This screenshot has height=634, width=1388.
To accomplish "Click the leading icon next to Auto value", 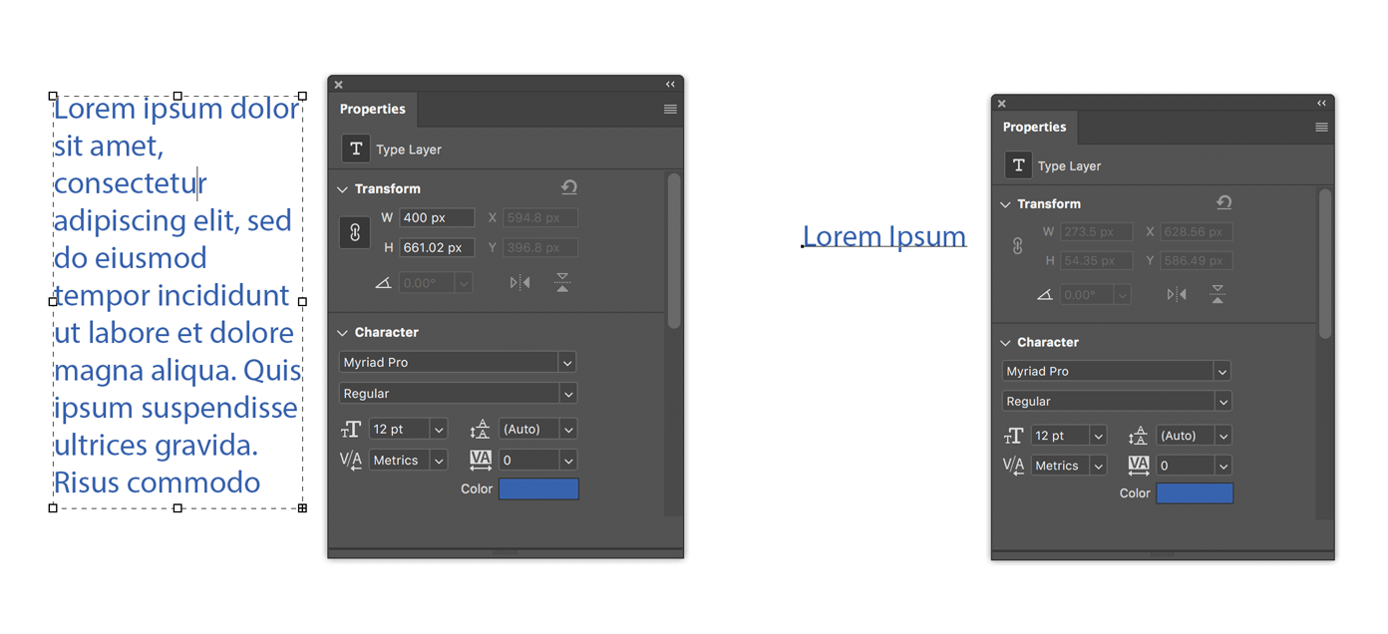I will point(480,428).
